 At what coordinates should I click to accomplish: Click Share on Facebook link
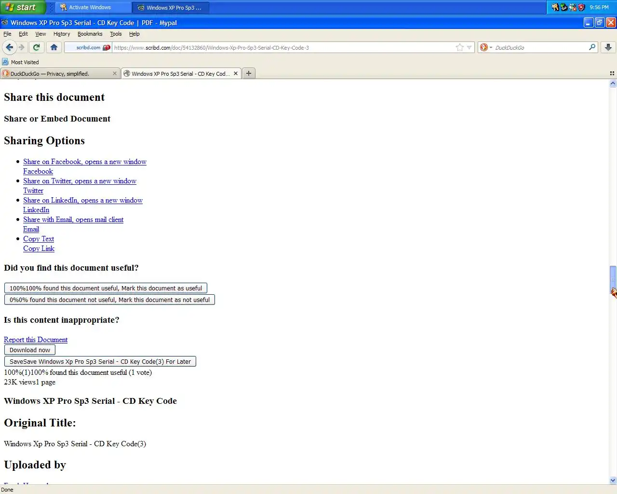(x=85, y=162)
